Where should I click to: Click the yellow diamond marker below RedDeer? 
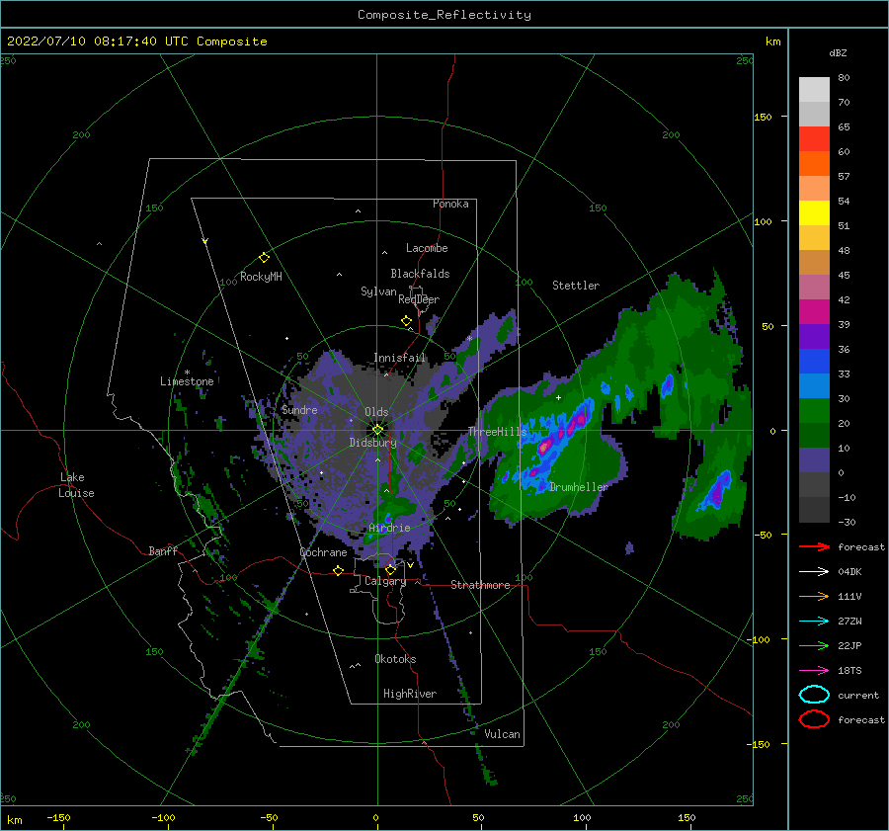pos(406,321)
